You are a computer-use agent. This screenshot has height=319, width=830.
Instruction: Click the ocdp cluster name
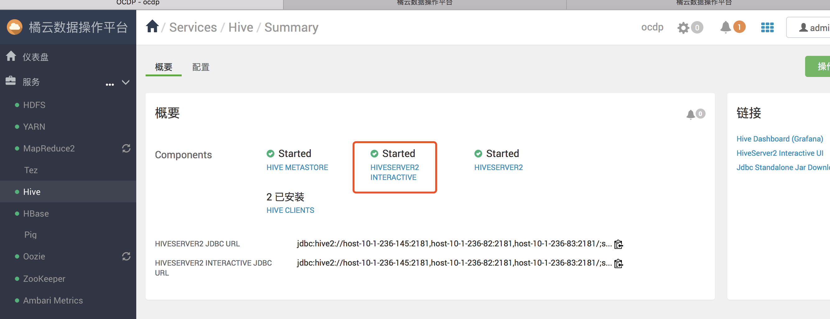[652, 27]
